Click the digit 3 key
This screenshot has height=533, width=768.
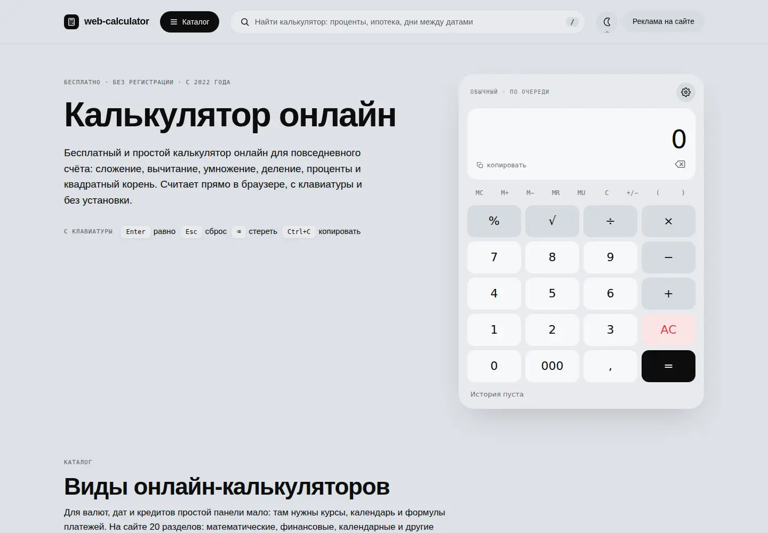click(x=610, y=330)
